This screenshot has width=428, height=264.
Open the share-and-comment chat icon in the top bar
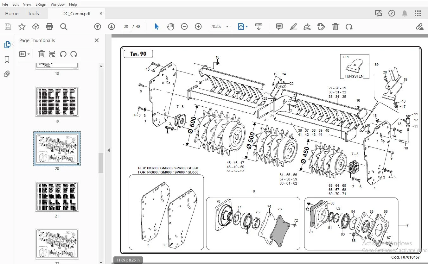(x=379, y=13)
